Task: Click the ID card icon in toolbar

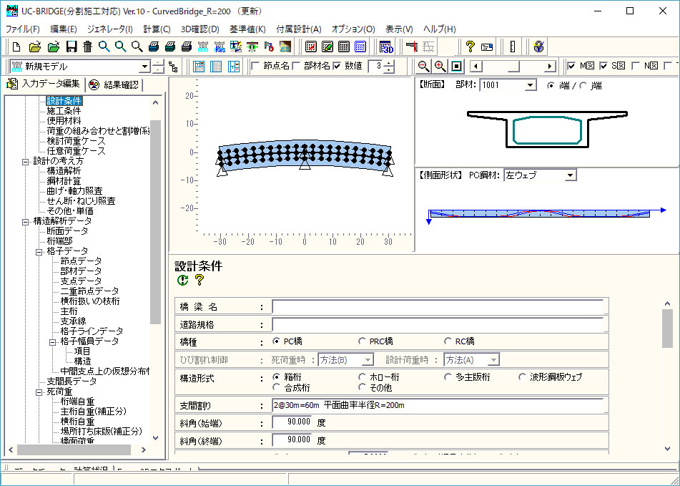Action: [x=487, y=47]
